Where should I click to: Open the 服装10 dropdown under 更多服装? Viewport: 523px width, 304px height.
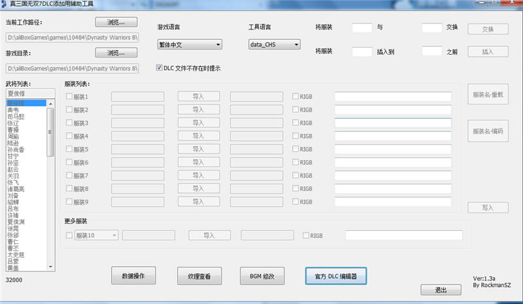[x=96, y=235]
